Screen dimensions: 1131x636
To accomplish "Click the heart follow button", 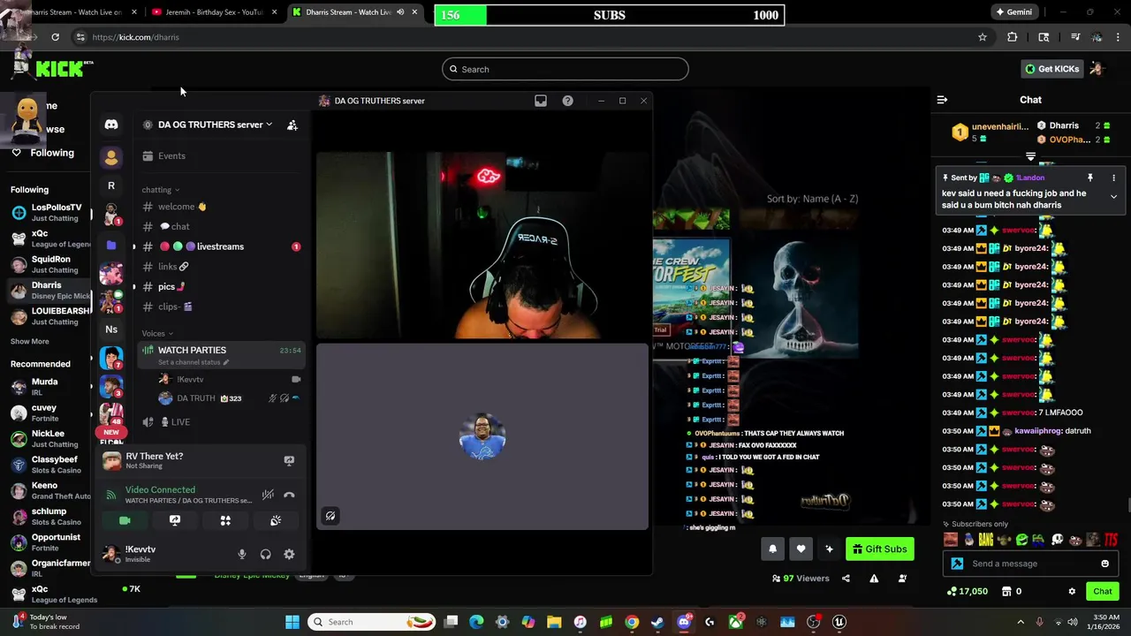I will 801,549.
